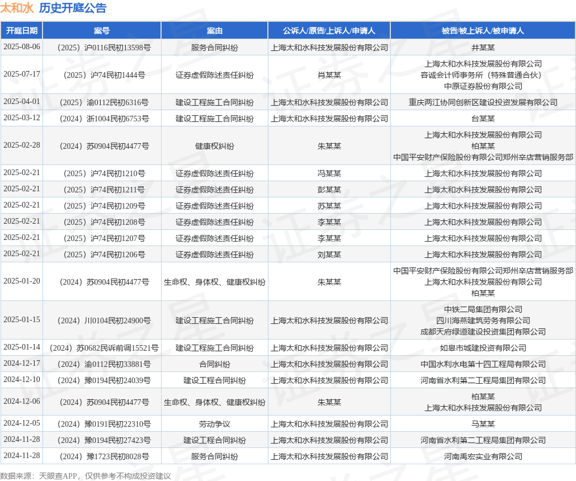Click defendant 四川海燕建筑劳务有限公司

point(483,320)
